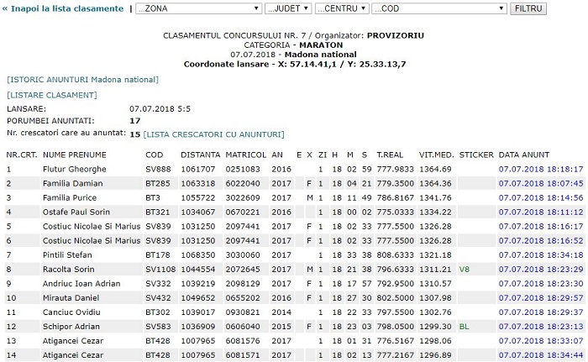Expand the CENTRU dropdown
Screen dimensions: 588x362
[342, 8]
